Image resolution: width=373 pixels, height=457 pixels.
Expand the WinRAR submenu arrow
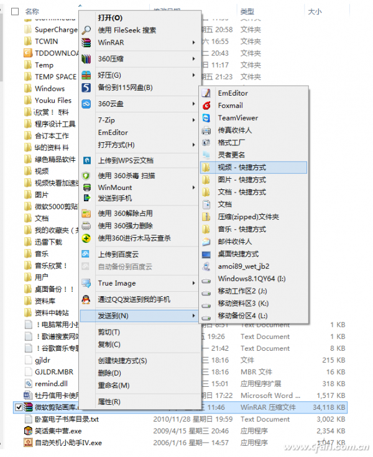tap(193, 43)
